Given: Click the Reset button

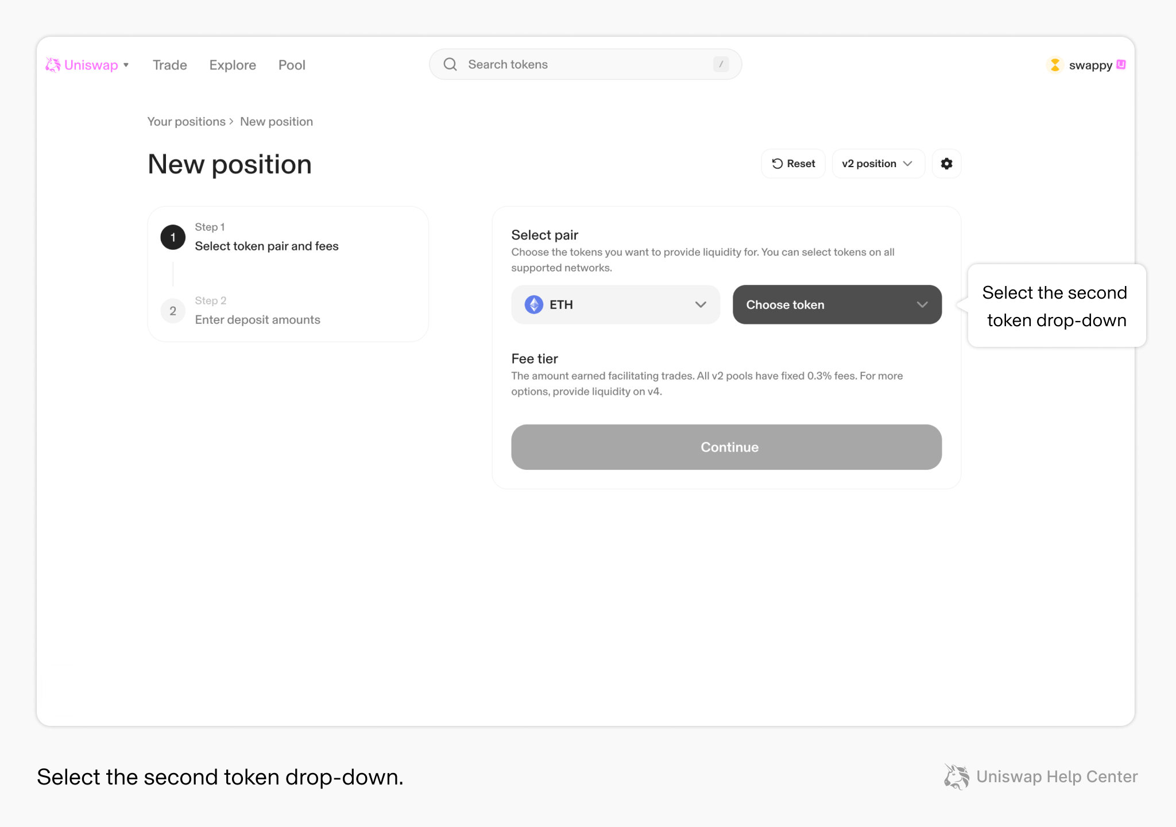Looking at the screenshot, I should [x=793, y=164].
